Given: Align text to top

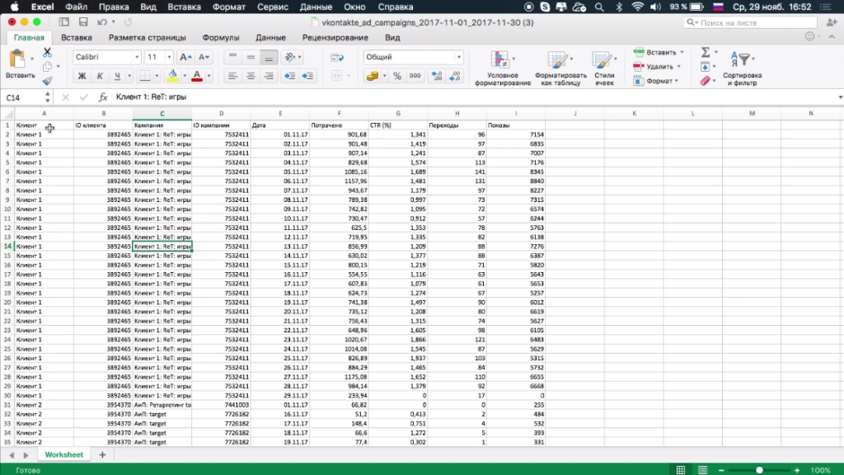Looking at the screenshot, I should pos(232,57).
